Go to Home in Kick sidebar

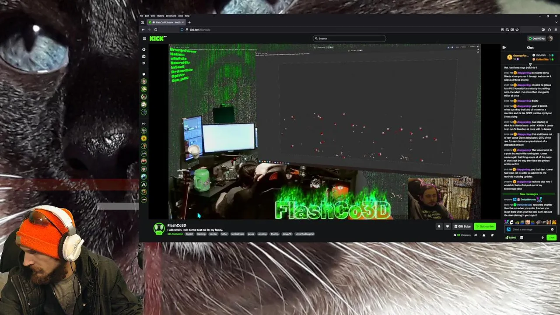[x=143, y=49]
